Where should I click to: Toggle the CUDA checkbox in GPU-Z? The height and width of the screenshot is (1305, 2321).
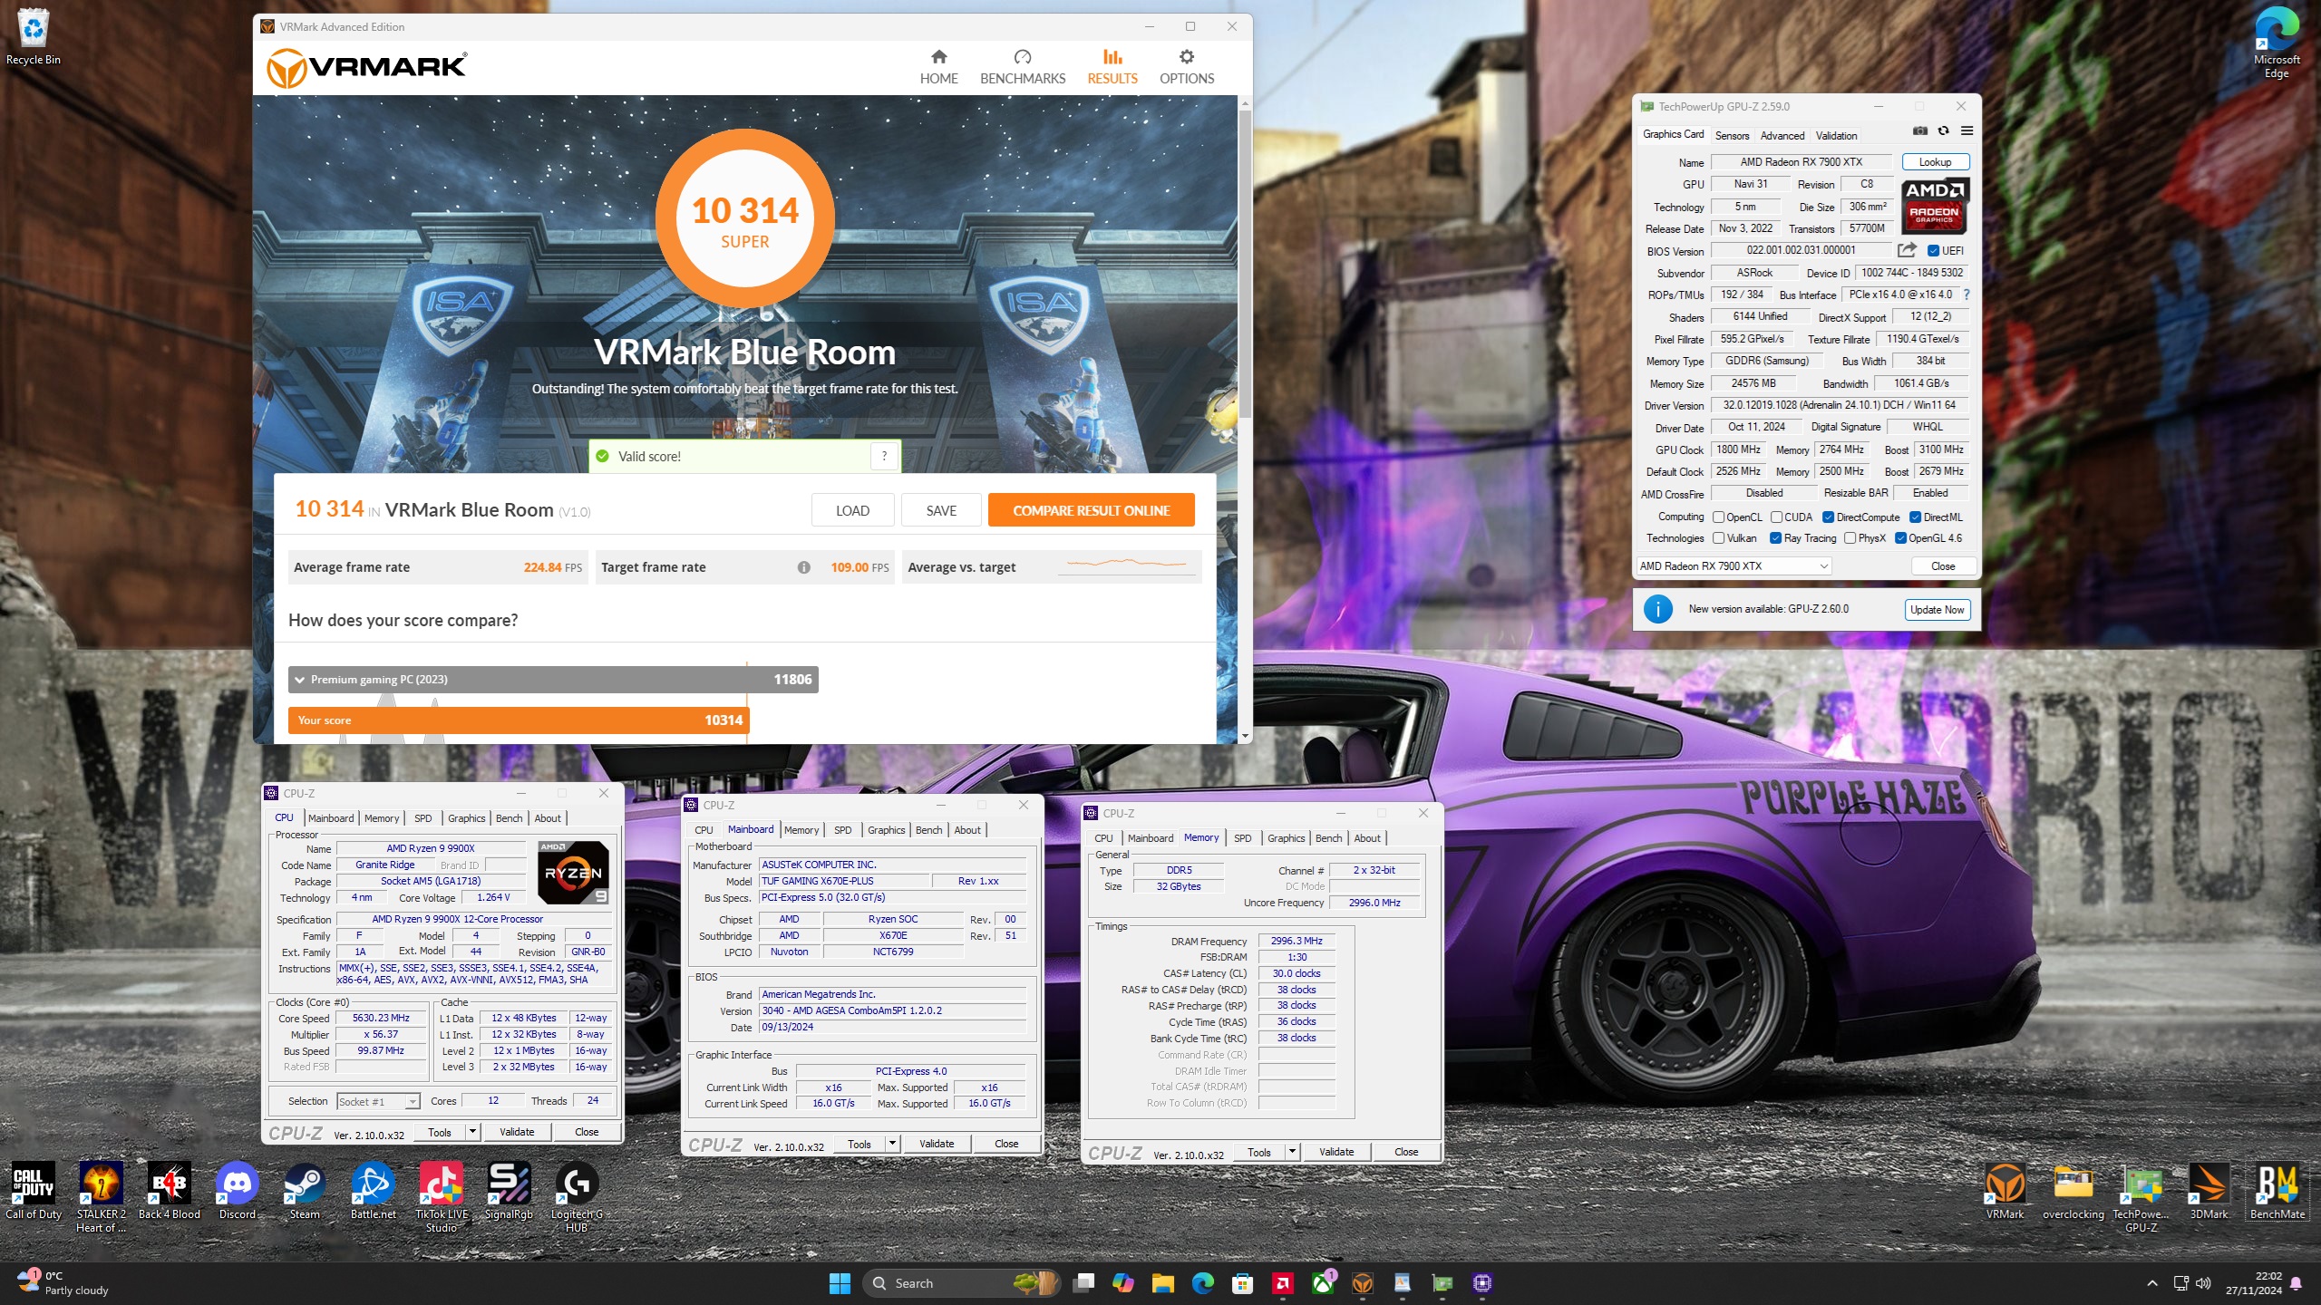click(1776, 517)
